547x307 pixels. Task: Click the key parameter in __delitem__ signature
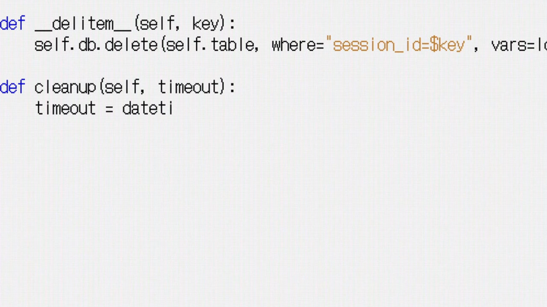(x=205, y=24)
